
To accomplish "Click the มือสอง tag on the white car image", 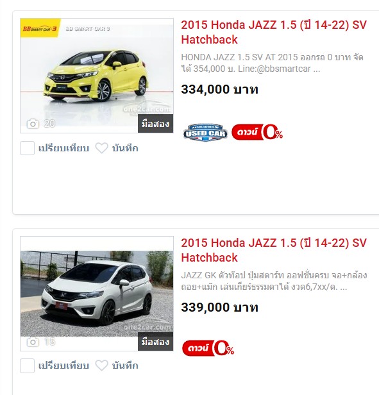I will [x=155, y=342].
